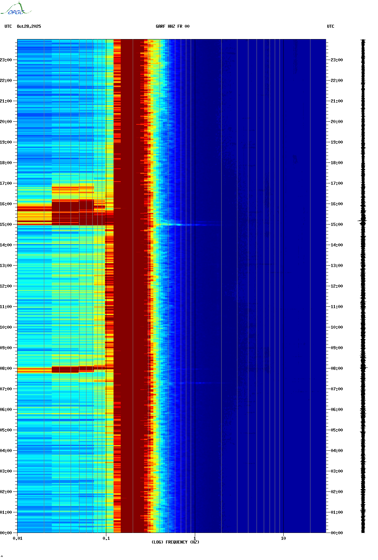Click the 1 Hz frequency axis label
The height and width of the screenshot is (560, 378).
195,538
